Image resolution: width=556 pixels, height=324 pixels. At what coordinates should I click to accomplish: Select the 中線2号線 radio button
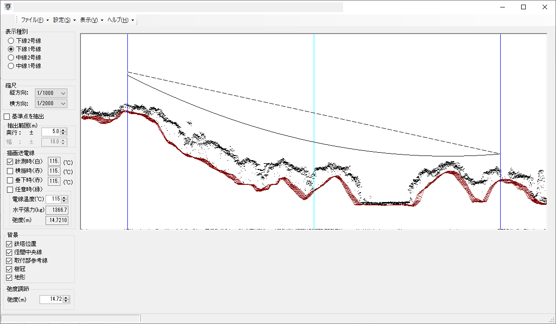[x=11, y=58]
